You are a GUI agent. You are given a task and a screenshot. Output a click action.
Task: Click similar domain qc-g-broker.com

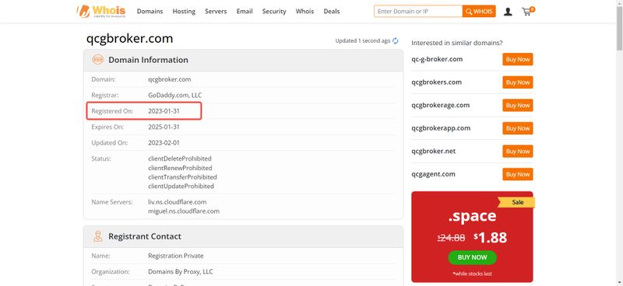click(437, 59)
